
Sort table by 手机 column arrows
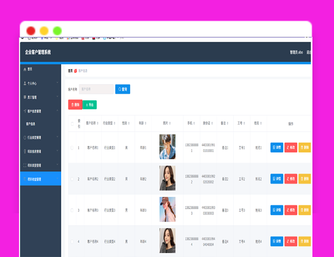[x=194, y=123]
